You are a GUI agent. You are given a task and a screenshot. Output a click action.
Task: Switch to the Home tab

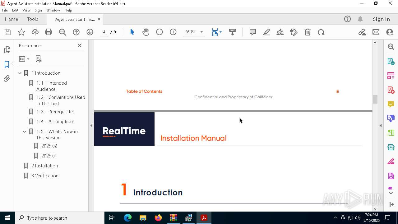pos(12,19)
